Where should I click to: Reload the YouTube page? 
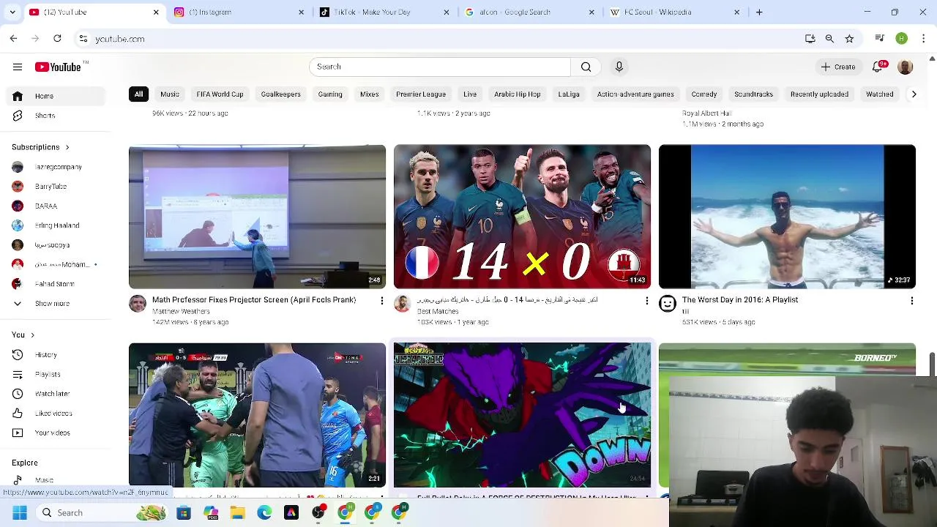tap(57, 39)
